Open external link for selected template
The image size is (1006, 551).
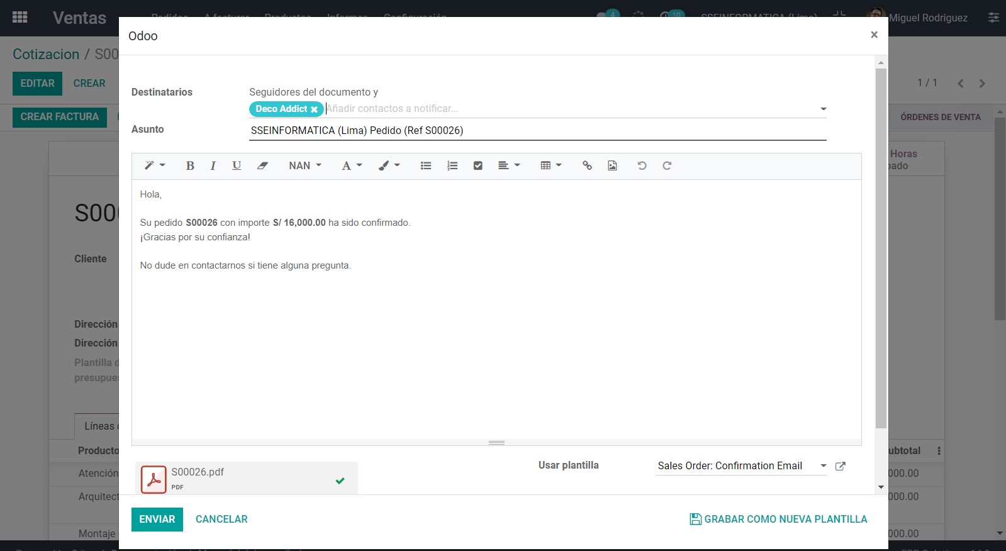click(x=840, y=466)
